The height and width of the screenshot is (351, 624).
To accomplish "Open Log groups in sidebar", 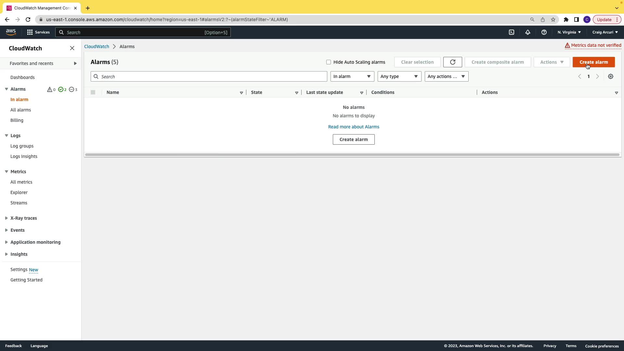I will tap(22, 146).
